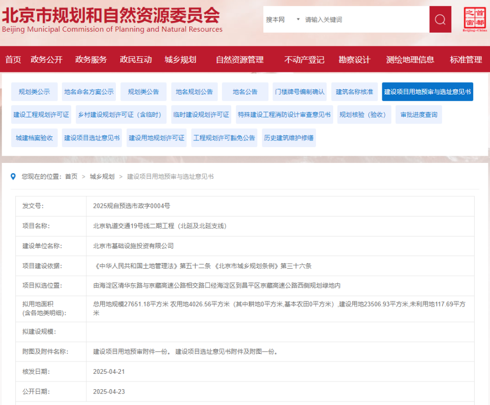Click the 发文号 row label

coord(33,206)
